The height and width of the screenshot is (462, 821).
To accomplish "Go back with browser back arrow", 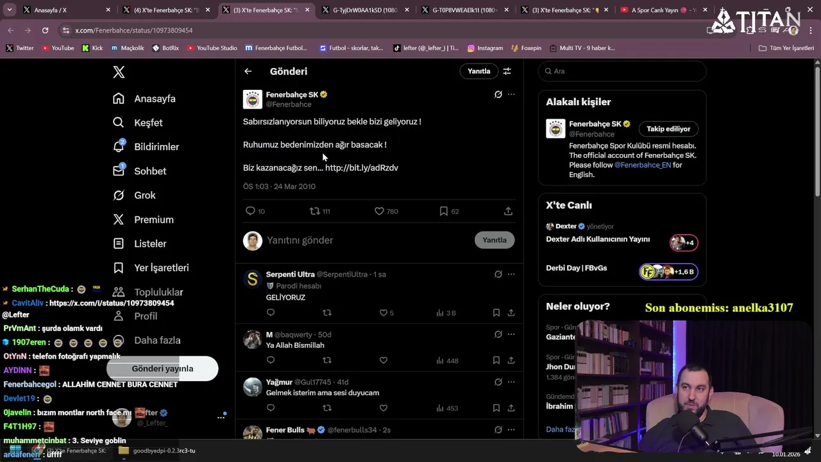I will tap(11, 30).
